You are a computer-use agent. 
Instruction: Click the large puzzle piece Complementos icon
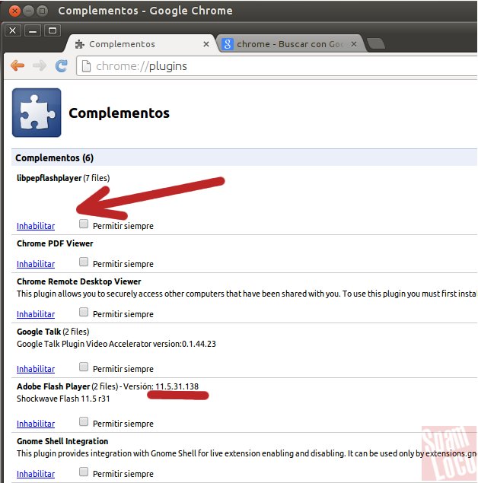click(x=37, y=113)
